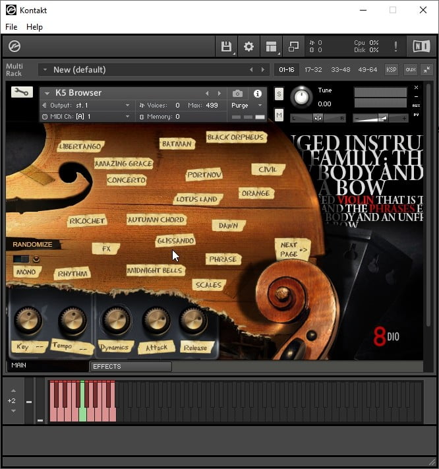The width and height of the screenshot is (439, 469).
Task: Toggle the aux sends panel button
Action: click(411, 70)
